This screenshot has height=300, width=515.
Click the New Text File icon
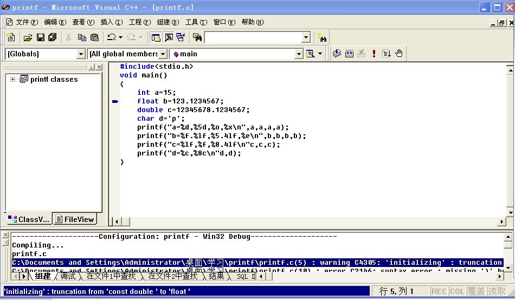tap(11, 37)
